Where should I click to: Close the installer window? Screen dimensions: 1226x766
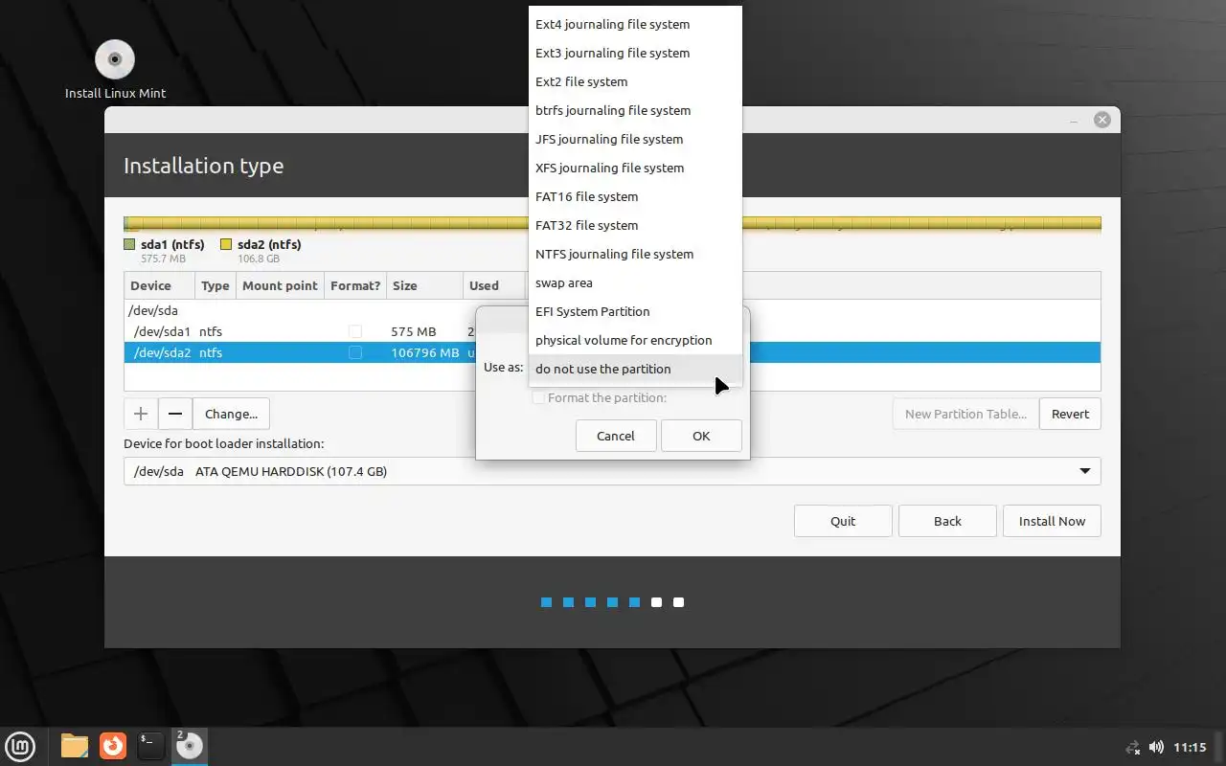[x=1102, y=120]
